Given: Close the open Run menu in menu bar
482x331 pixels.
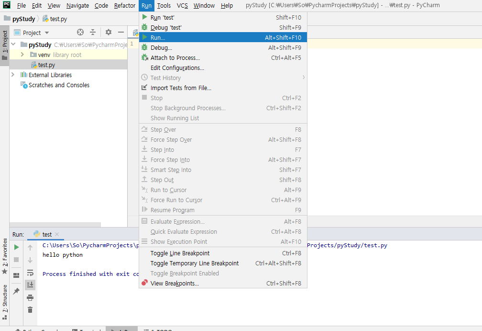Looking at the screenshot, I should coord(146,6).
